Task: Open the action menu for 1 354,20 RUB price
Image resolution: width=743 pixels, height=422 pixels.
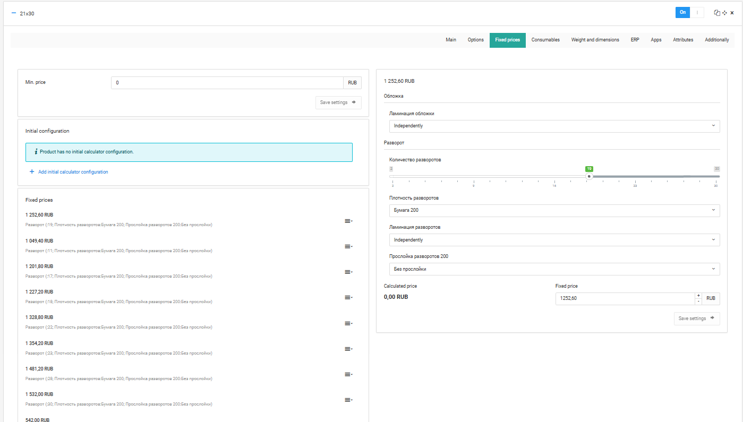Action: click(x=348, y=349)
